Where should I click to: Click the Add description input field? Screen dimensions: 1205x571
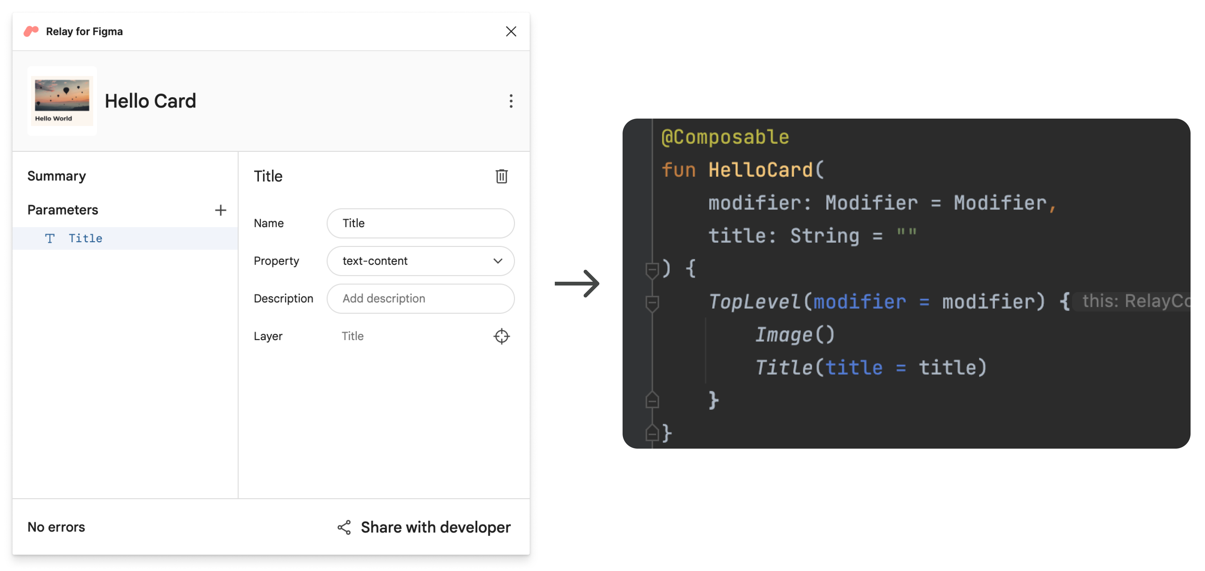421,298
